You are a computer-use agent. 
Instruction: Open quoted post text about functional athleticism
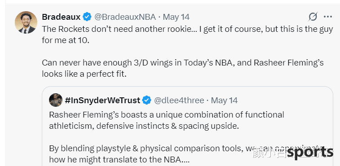pyautogui.click(x=166, y=120)
